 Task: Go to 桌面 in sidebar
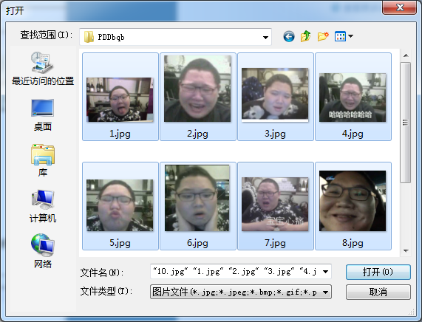(43, 115)
